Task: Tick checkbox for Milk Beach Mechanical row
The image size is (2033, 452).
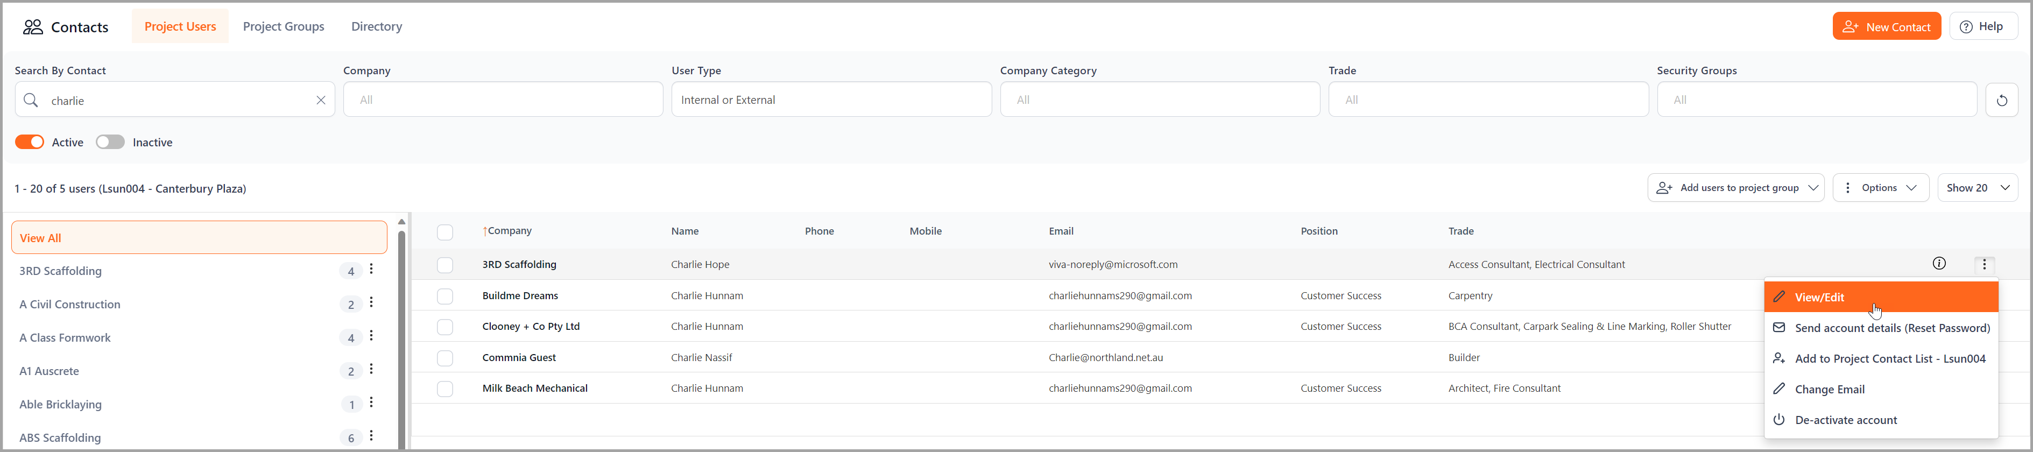Action: [x=445, y=389]
